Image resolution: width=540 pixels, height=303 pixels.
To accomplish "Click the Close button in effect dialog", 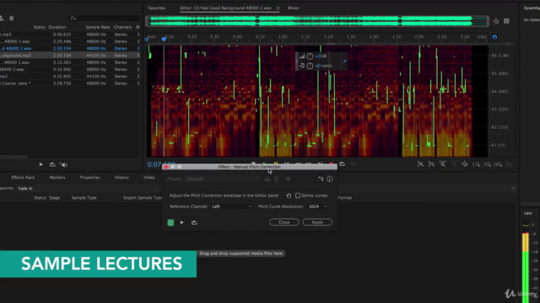I will pos(284,222).
